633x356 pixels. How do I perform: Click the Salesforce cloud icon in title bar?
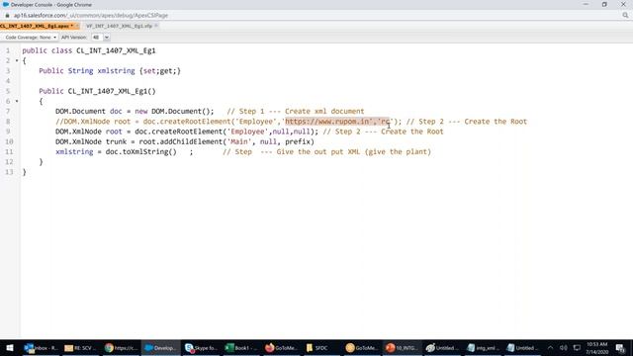6,4
